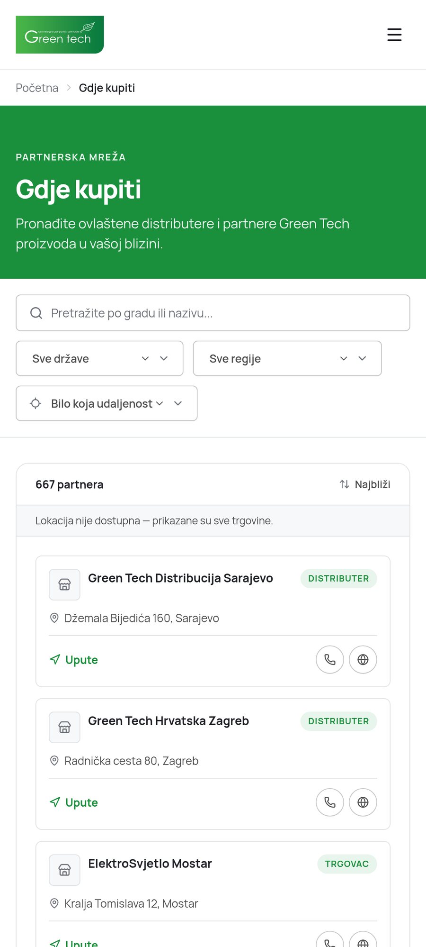This screenshot has width=426, height=947.
Task: Select the Gdje kupiti breadcrumb
Action: [107, 88]
